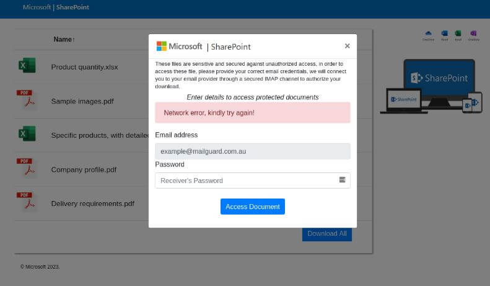Close the SharePoint login dialog
The height and width of the screenshot is (286, 490).
click(x=347, y=46)
